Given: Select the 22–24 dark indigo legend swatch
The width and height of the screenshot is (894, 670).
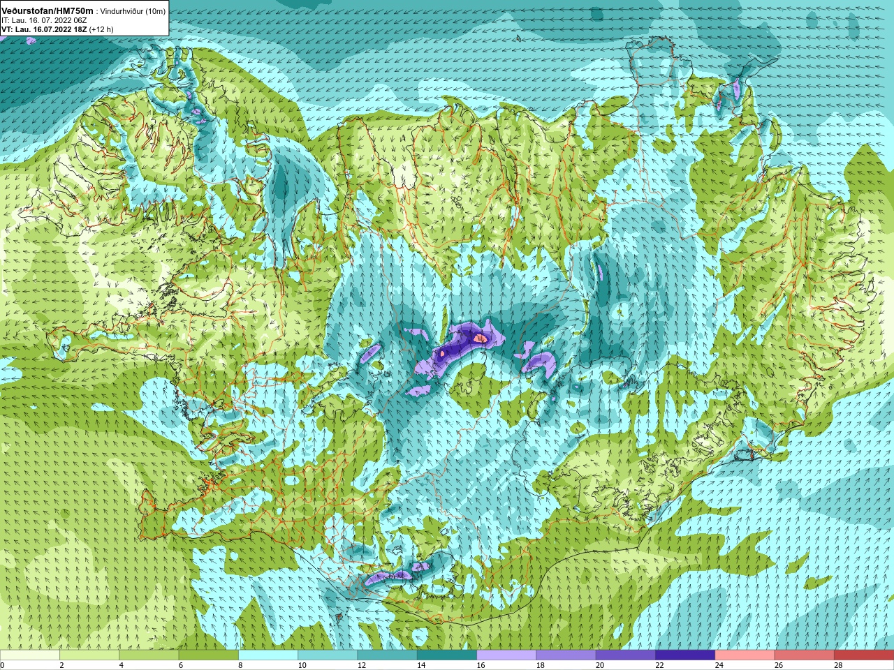Looking at the screenshot, I should (x=685, y=655).
